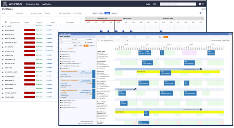Open the blue gear settings in PM Planner
The height and width of the screenshot is (128, 234).
[x=201, y=13]
